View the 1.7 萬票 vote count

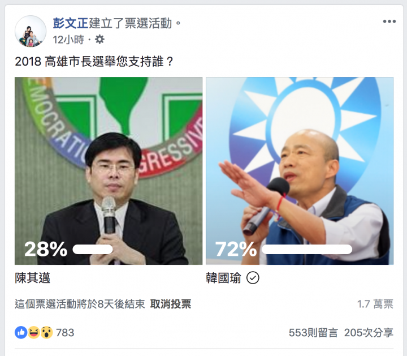point(375,304)
